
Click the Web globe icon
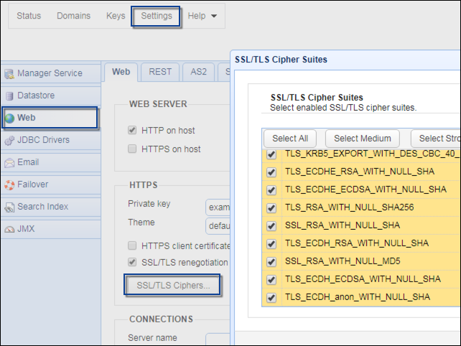tap(9, 118)
